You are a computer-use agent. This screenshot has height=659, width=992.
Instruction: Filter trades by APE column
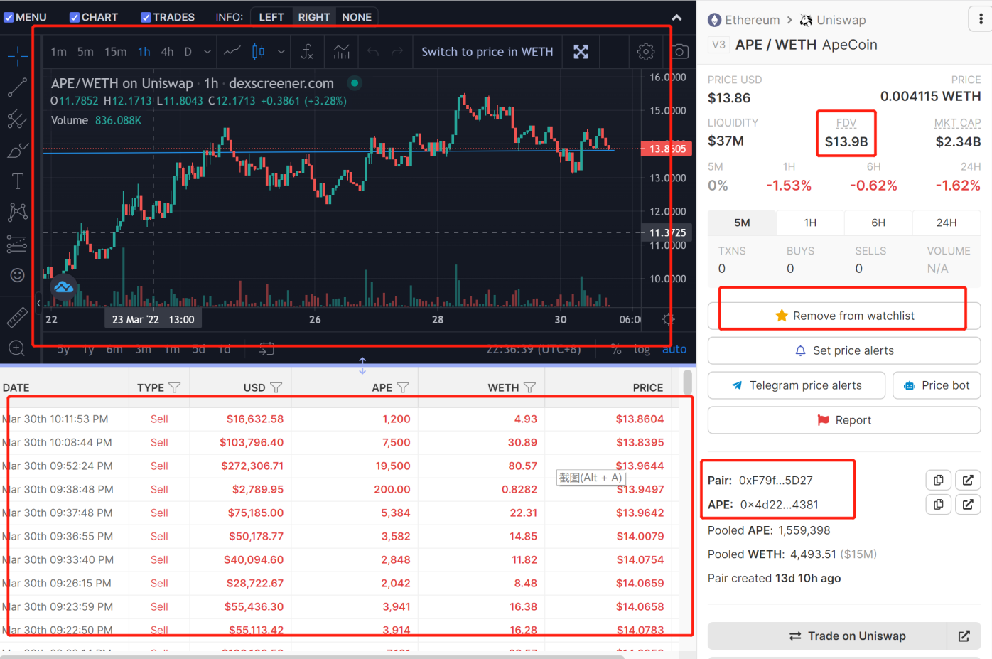pos(403,387)
